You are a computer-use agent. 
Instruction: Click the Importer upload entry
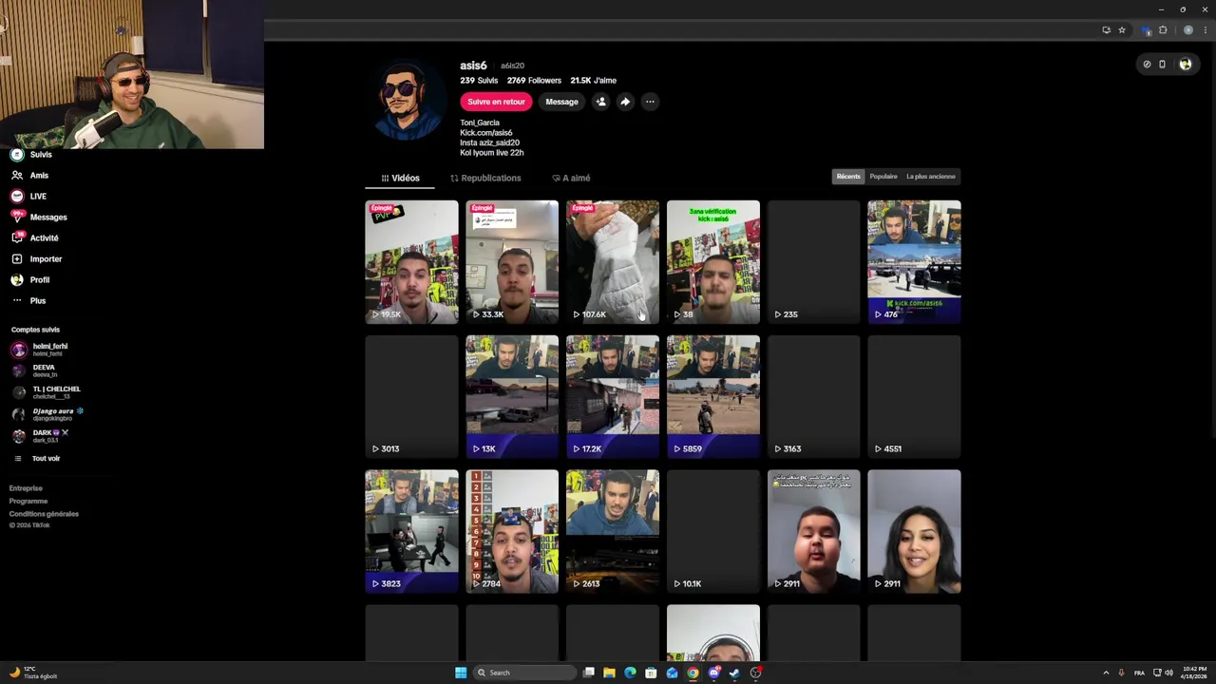coord(36,258)
